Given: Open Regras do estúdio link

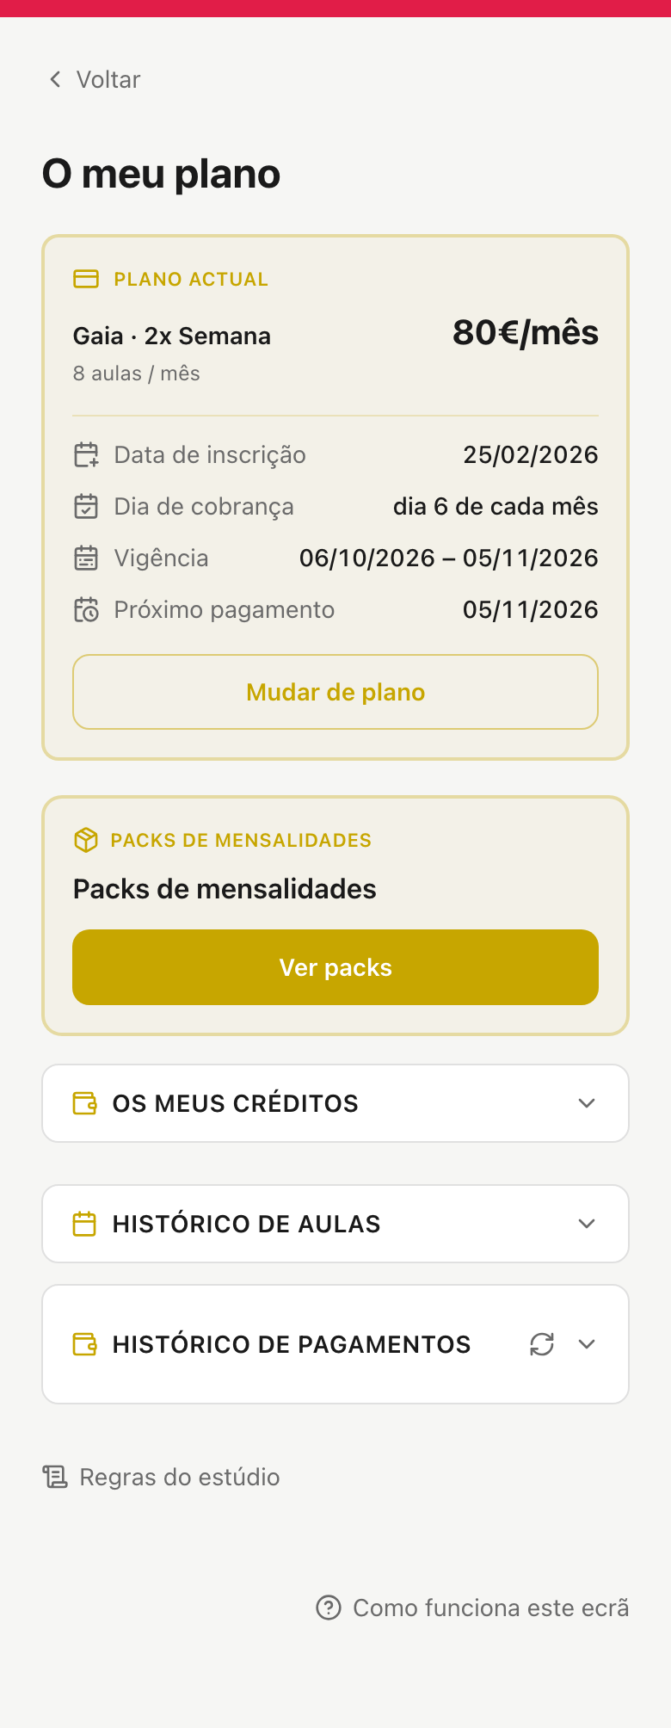Looking at the screenshot, I should (162, 1477).
